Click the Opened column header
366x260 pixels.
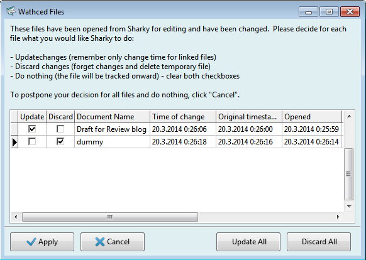[312, 117]
